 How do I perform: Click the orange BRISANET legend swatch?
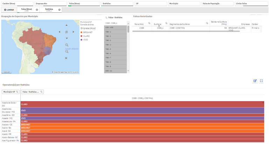81,32
